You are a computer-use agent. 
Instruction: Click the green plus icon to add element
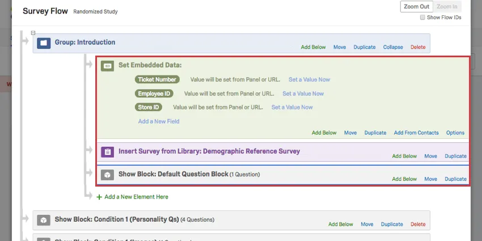coord(99,197)
